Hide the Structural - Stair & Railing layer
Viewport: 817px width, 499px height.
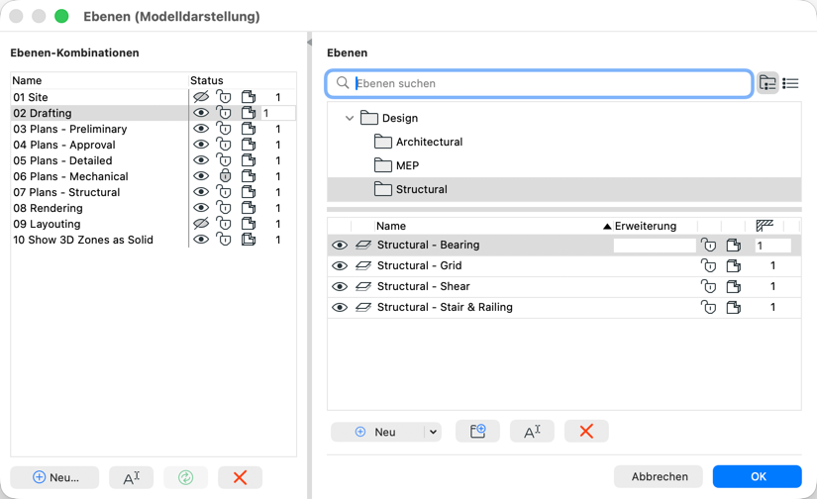[x=340, y=307]
